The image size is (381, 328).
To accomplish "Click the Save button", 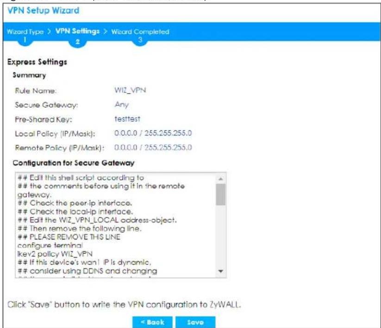I will coord(195,322).
